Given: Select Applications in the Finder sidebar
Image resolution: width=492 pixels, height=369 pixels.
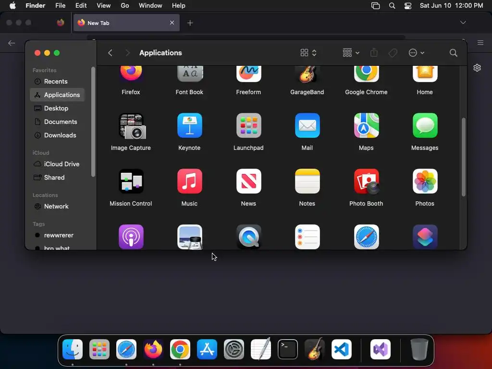Looking at the screenshot, I should point(57,95).
